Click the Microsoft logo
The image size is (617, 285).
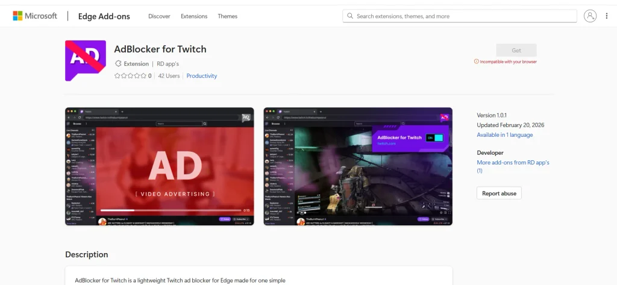35,16
